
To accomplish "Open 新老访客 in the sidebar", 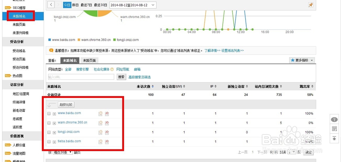I will coord(19,110).
